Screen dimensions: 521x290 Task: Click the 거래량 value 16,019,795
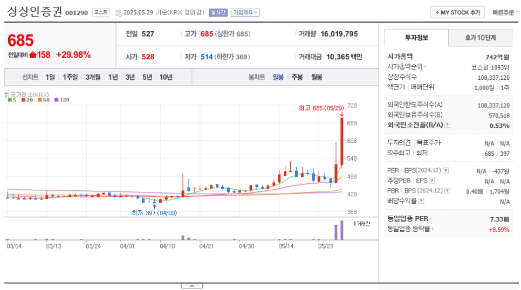click(x=339, y=34)
